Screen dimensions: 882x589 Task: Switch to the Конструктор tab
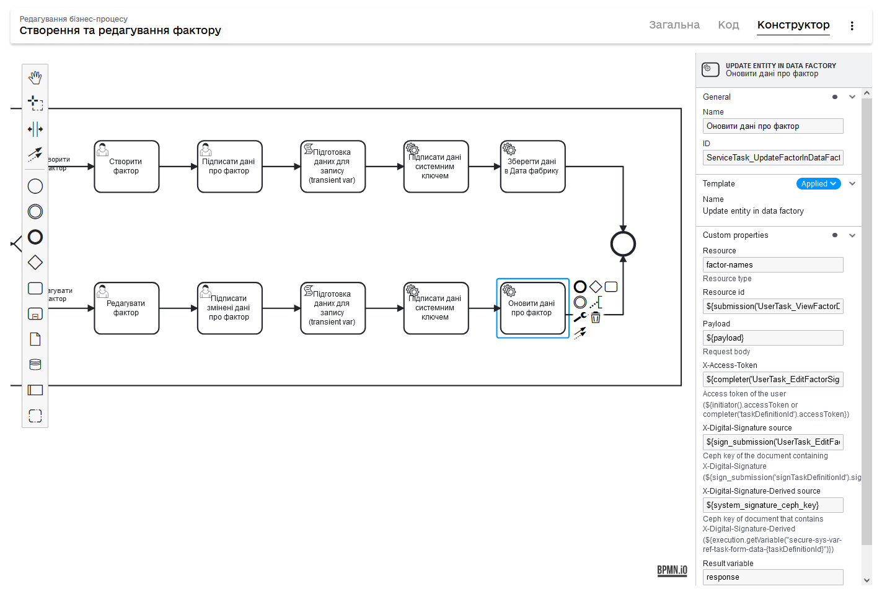[793, 25]
